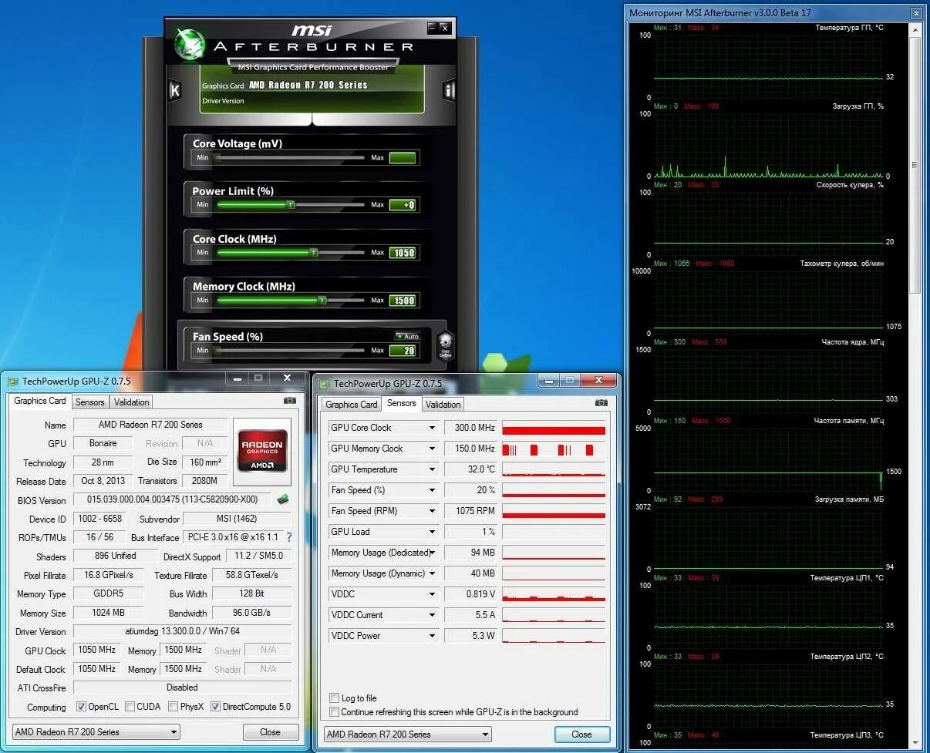Click the Bus Interface question mark icon
930x753 pixels.
click(x=289, y=537)
